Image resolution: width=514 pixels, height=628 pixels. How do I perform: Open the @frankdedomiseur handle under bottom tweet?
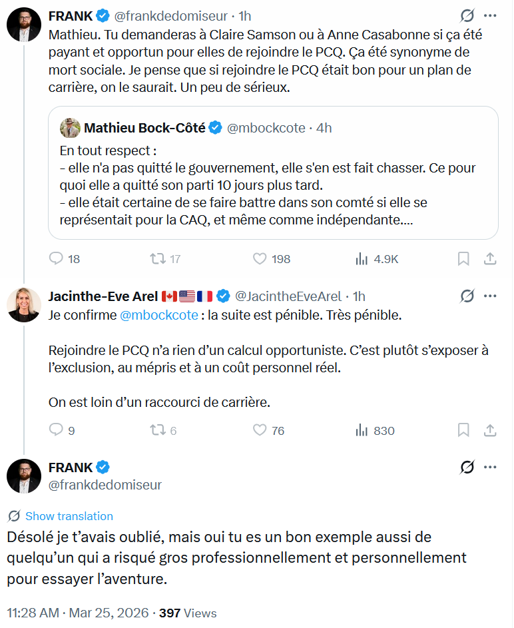tap(105, 485)
